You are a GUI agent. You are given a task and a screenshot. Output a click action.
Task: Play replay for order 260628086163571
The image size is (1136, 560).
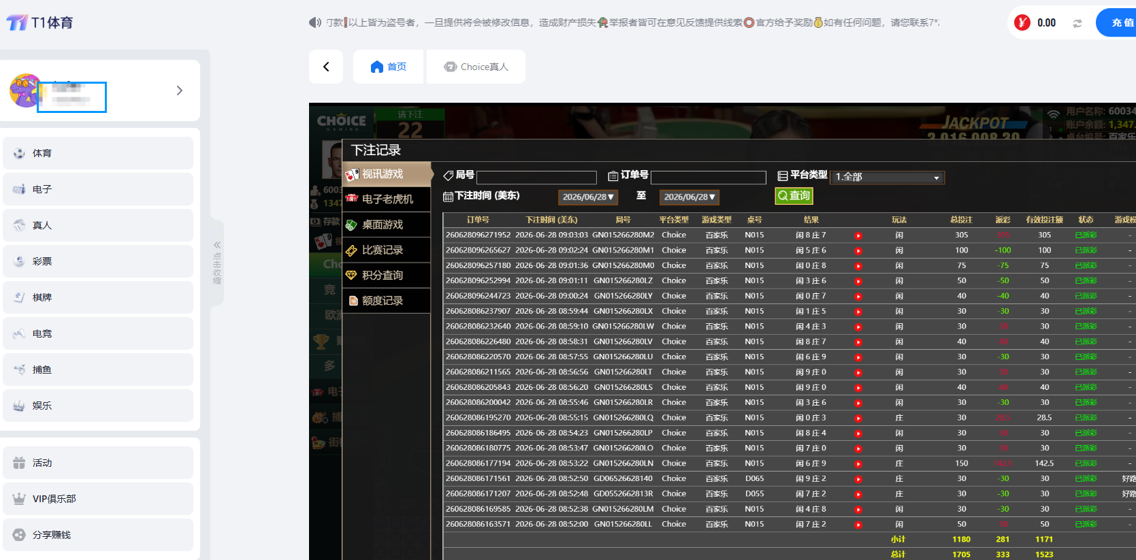(x=858, y=525)
